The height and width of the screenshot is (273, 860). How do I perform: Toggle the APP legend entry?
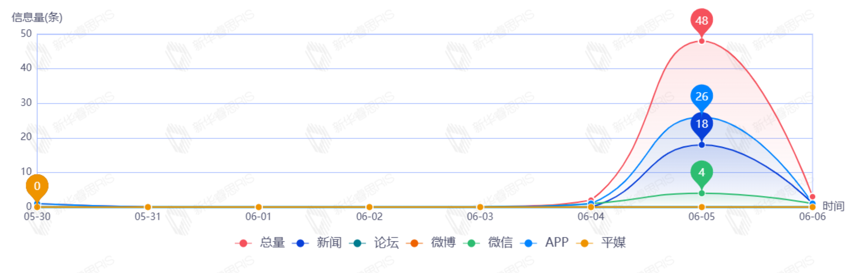[x=544, y=243]
